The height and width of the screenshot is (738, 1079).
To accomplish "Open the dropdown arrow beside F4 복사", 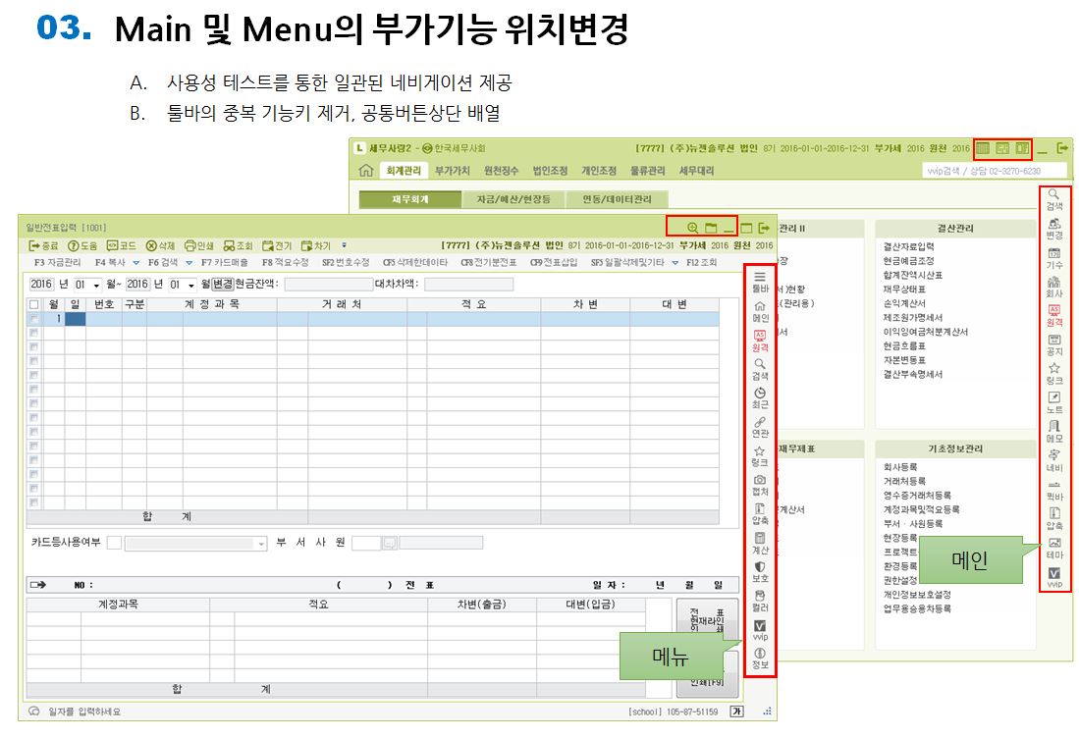I will pos(135,263).
